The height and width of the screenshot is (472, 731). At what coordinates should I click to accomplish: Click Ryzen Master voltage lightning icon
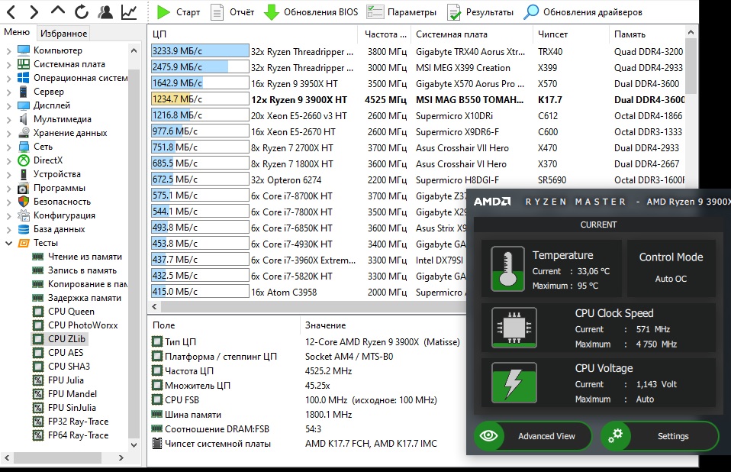tap(514, 383)
